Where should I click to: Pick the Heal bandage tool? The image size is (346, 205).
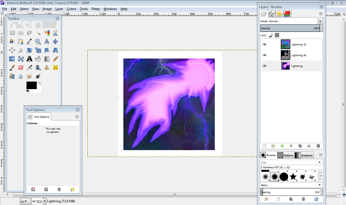click(x=55, y=68)
